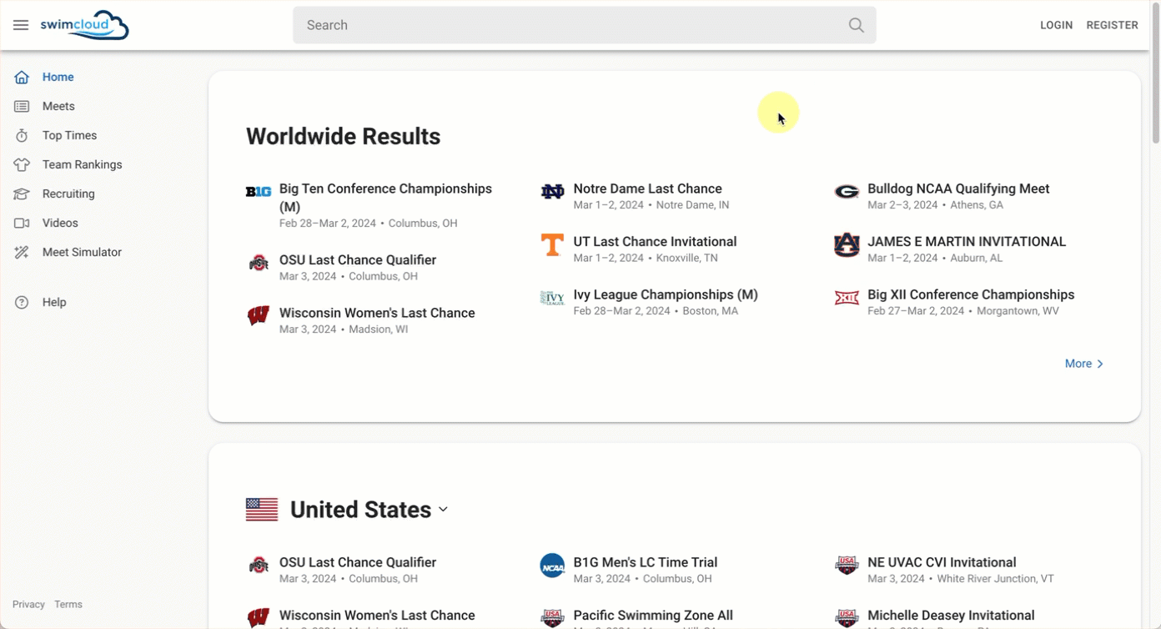Open Bulldog NCAA Qualifying Meet
The width and height of the screenshot is (1161, 629).
[958, 189]
